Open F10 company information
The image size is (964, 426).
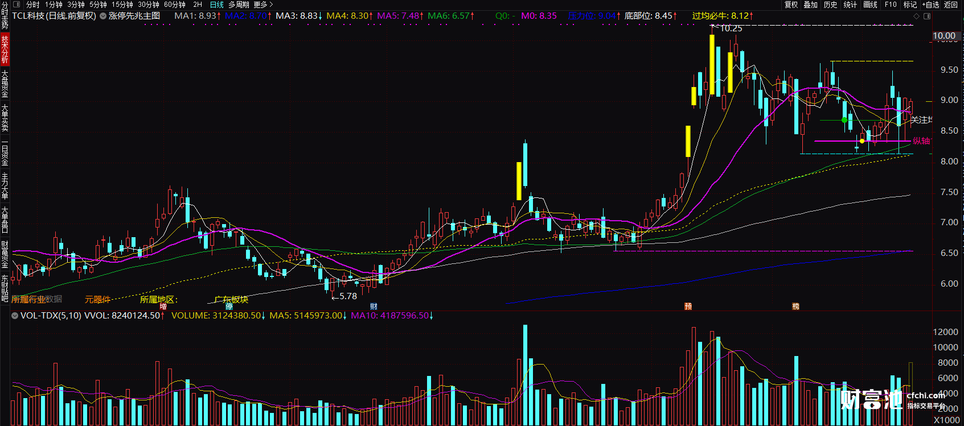(x=891, y=5)
